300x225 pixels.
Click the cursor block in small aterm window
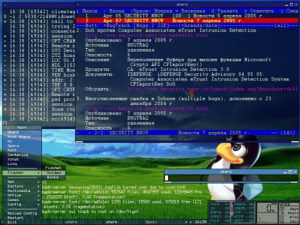click(x=166, y=178)
